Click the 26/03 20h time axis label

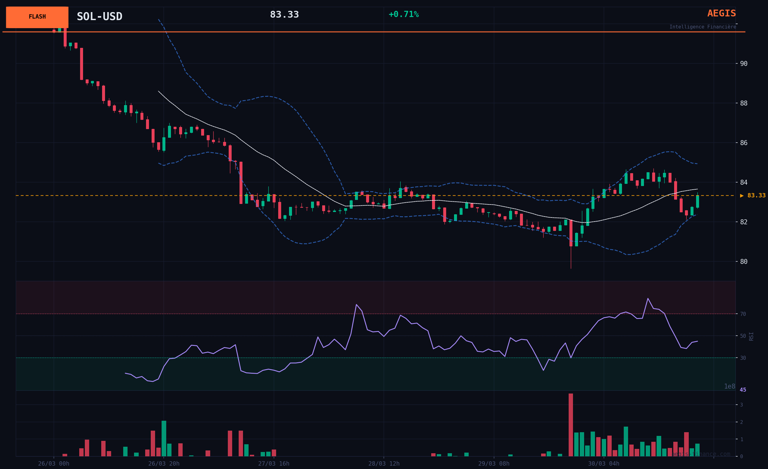(x=164, y=464)
